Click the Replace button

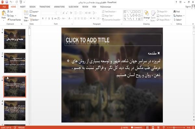pos(179,16)
